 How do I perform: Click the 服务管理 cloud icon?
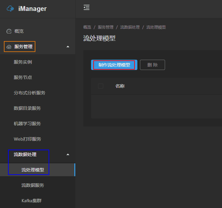click(x=9, y=47)
